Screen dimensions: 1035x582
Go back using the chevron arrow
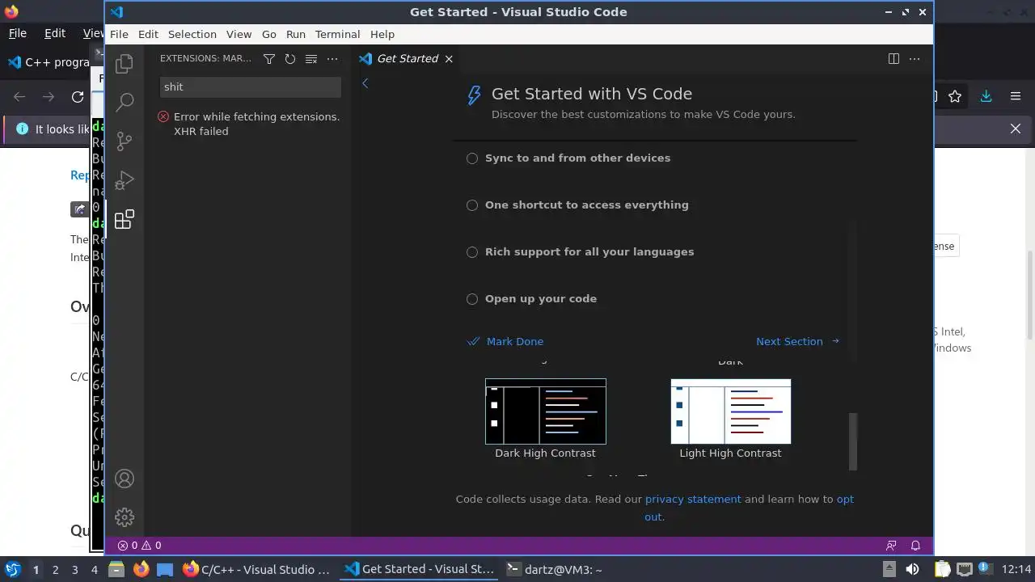(x=365, y=83)
